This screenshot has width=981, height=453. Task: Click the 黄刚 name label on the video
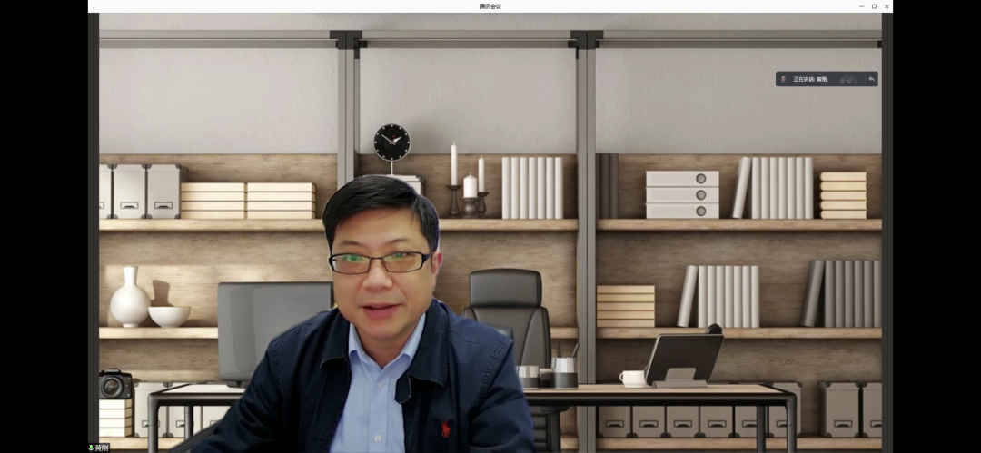pyautogui.click(x=101, y=448)
